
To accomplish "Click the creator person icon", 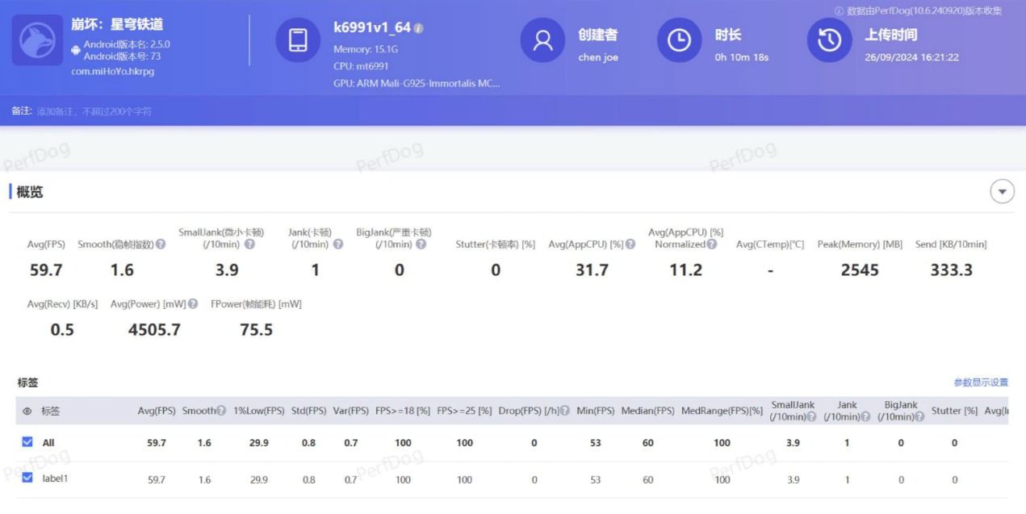I will [542, 40].
